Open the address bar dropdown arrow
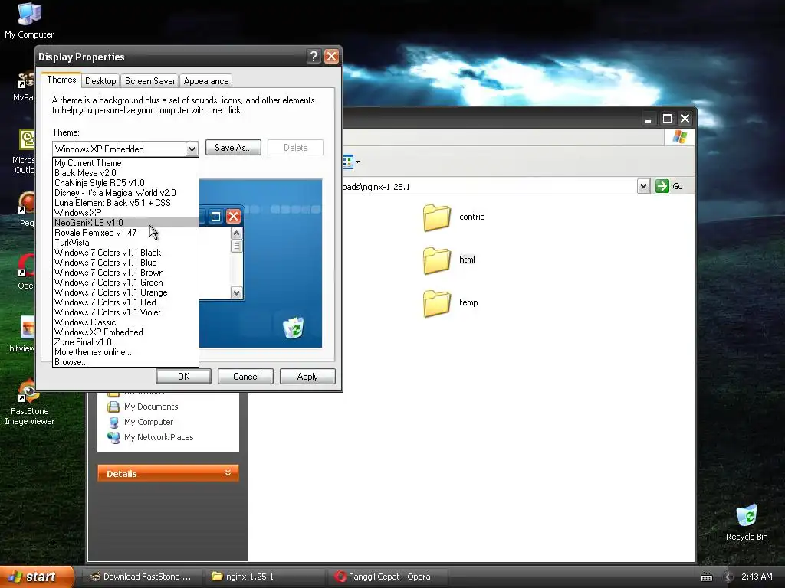This screenshot has width=785, height=588. (643, 186)
